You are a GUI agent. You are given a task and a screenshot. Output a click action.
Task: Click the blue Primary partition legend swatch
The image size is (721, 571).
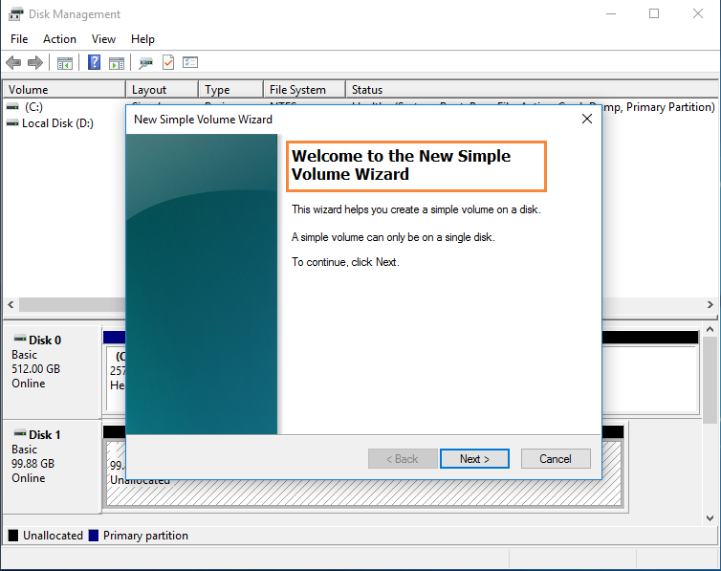click(x=94, y=536)
